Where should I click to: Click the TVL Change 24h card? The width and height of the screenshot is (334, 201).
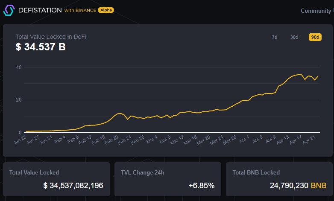pos(168,179)
